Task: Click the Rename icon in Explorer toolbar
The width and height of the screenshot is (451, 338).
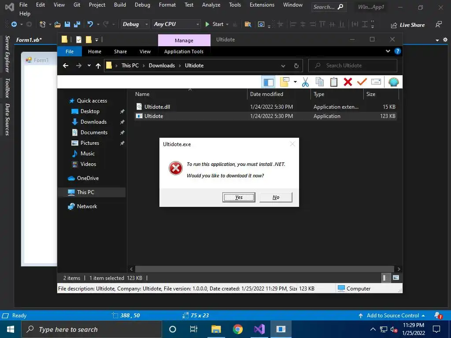Action: coord(376,82)
